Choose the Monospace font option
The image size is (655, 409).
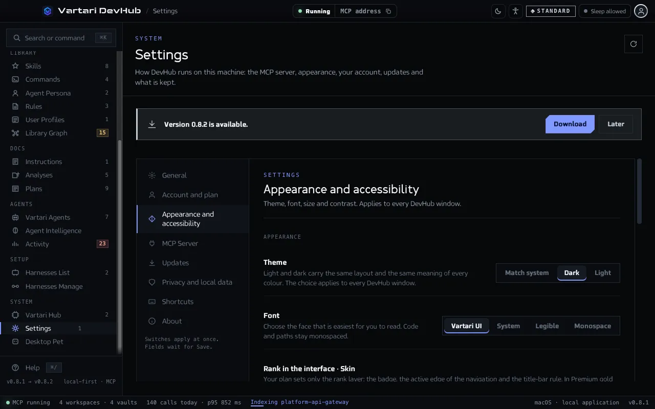[593, 326]
